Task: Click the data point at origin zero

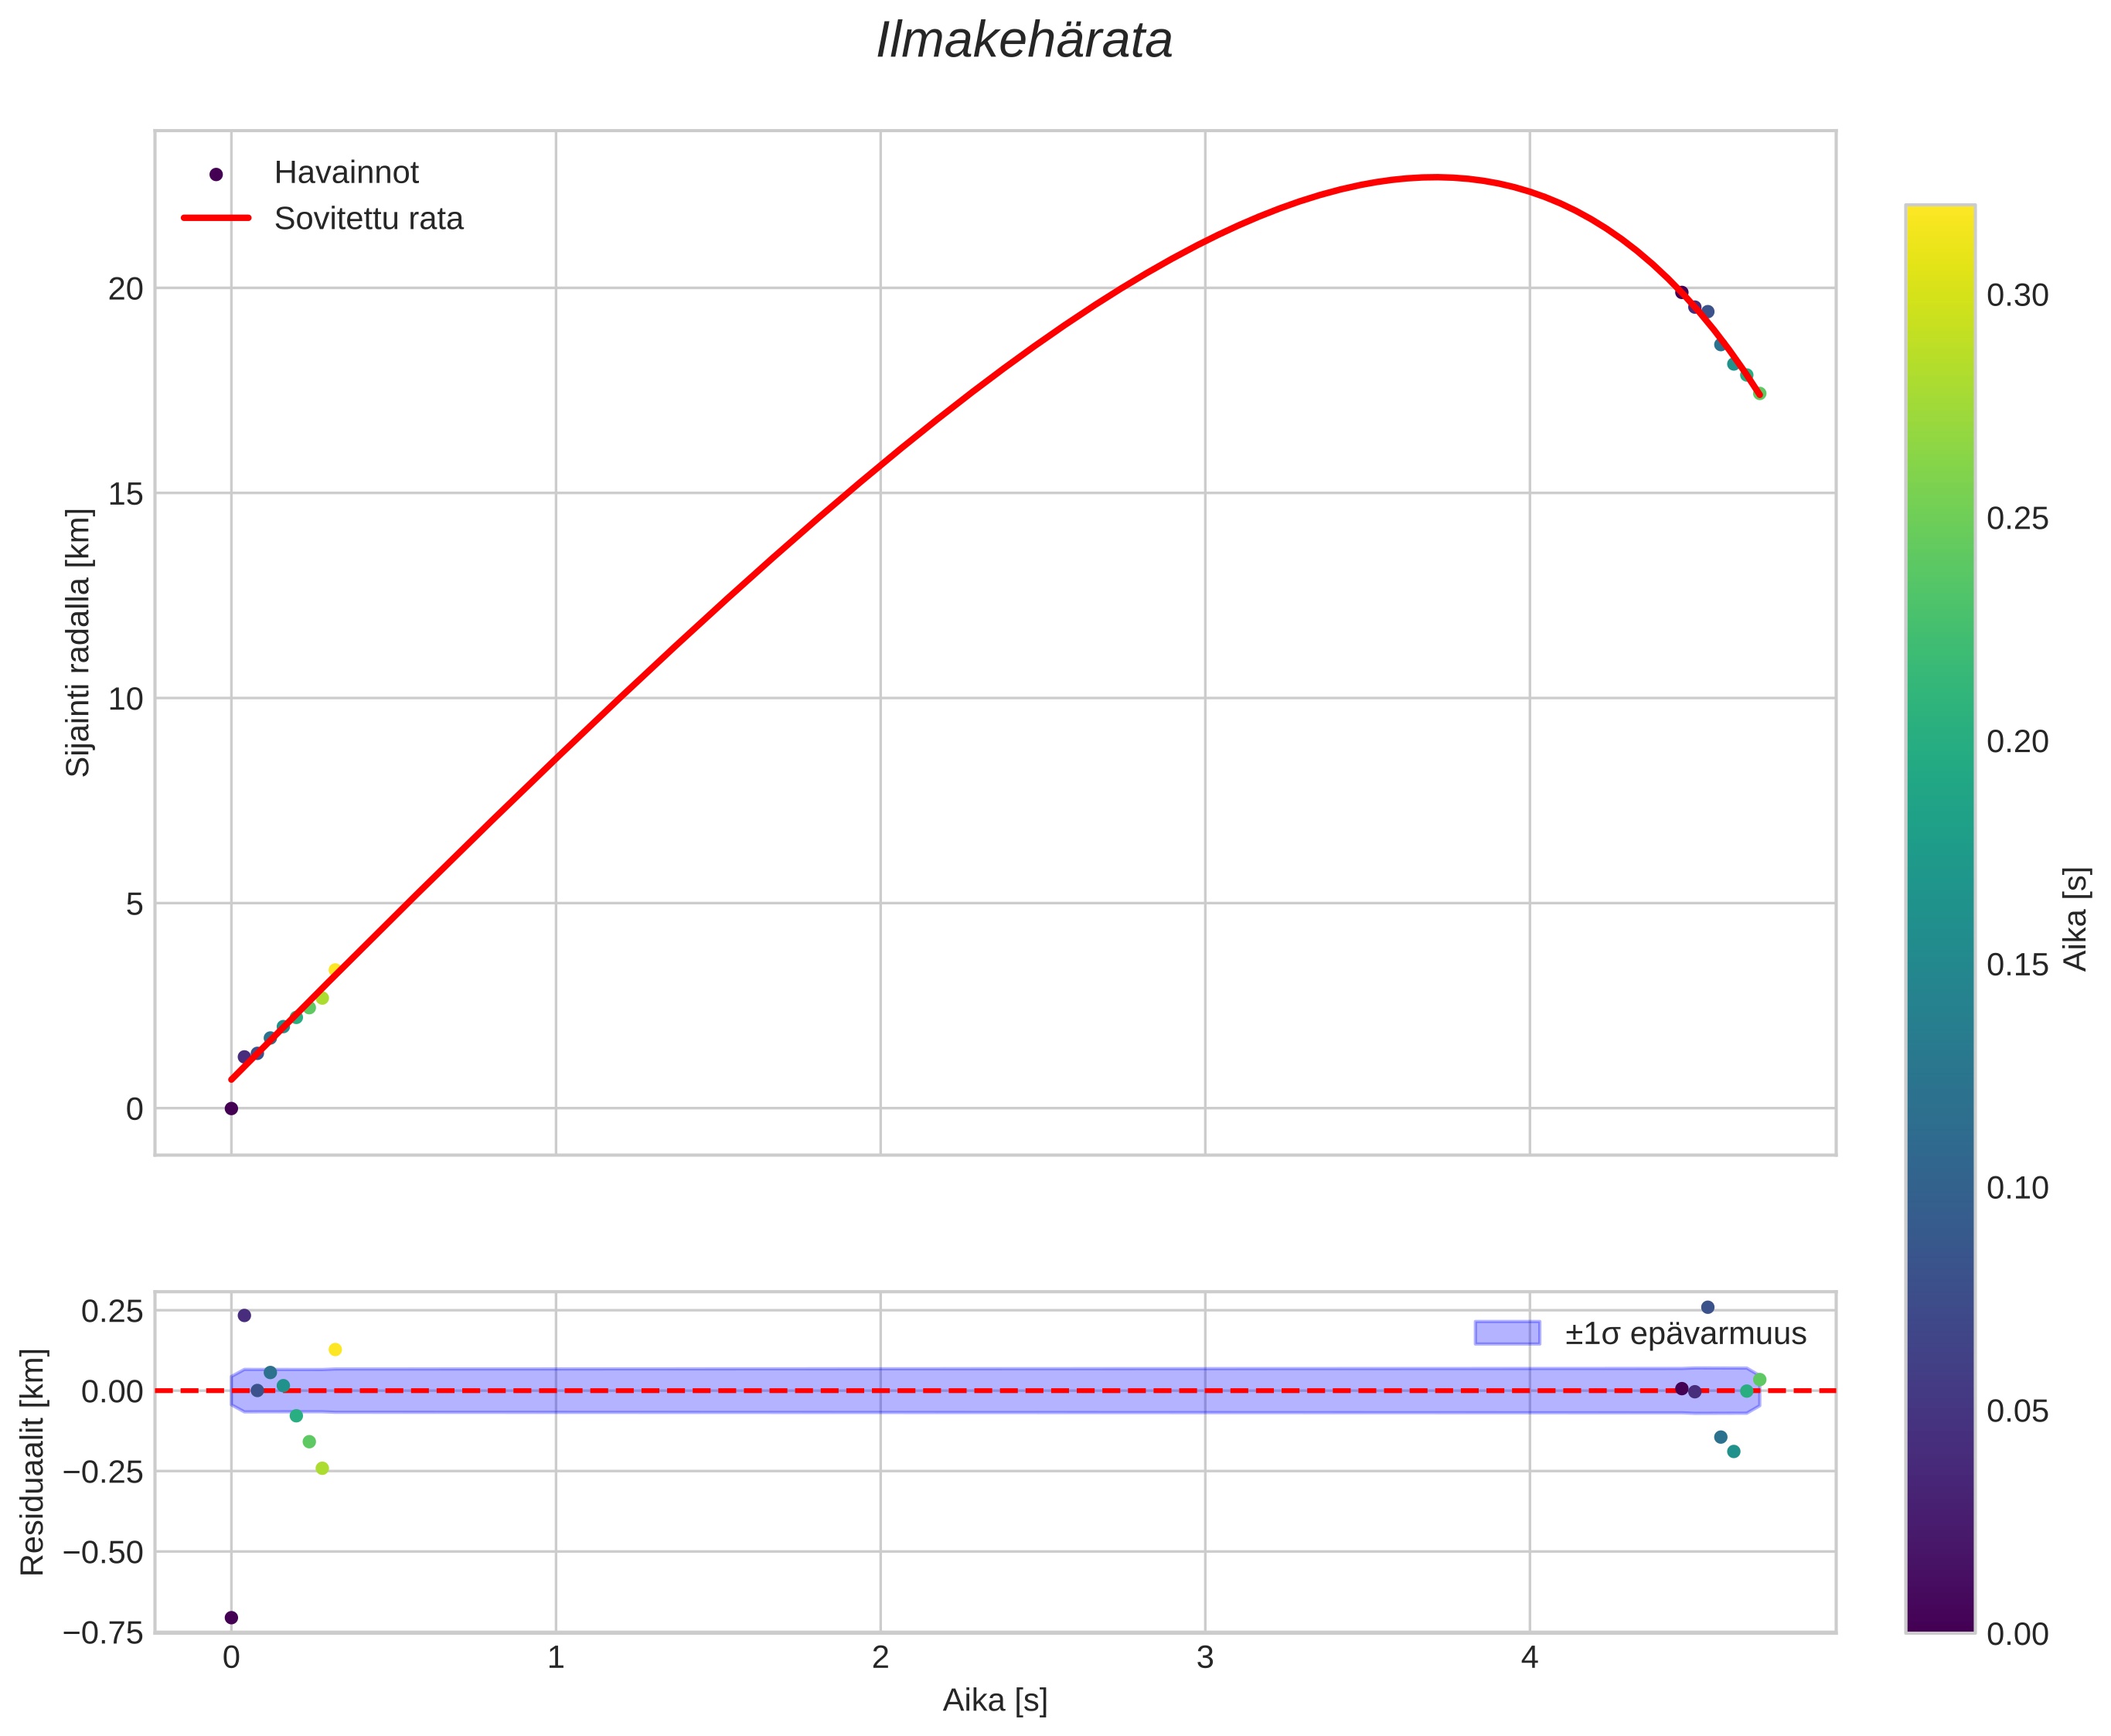Action: [231, 1108]
